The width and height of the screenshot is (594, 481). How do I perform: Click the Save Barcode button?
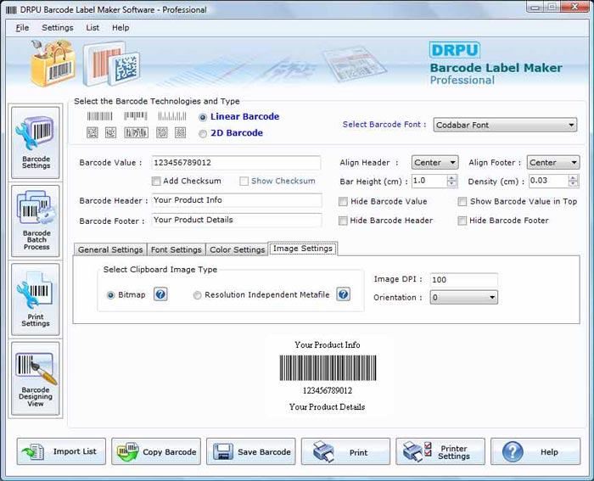click(x=251, y=452)
